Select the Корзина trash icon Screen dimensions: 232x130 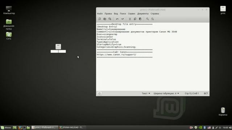coord(223,112)
